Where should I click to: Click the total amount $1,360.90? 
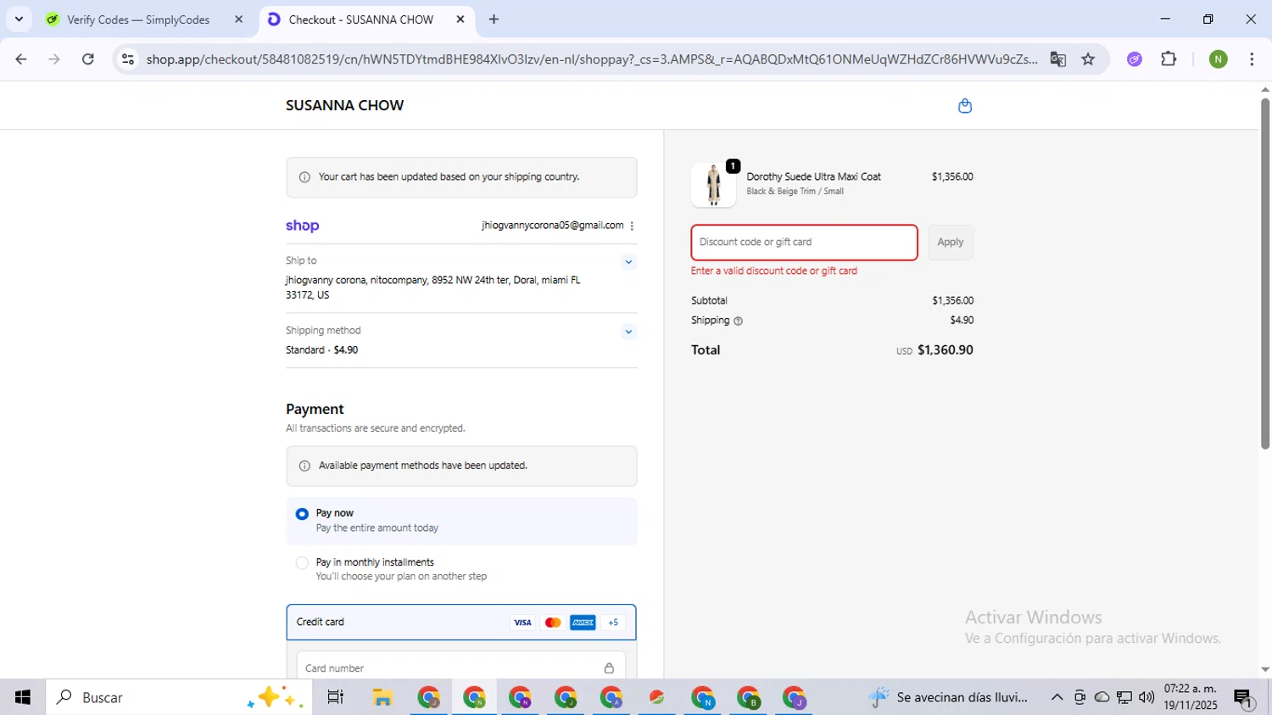click(946, 350)
